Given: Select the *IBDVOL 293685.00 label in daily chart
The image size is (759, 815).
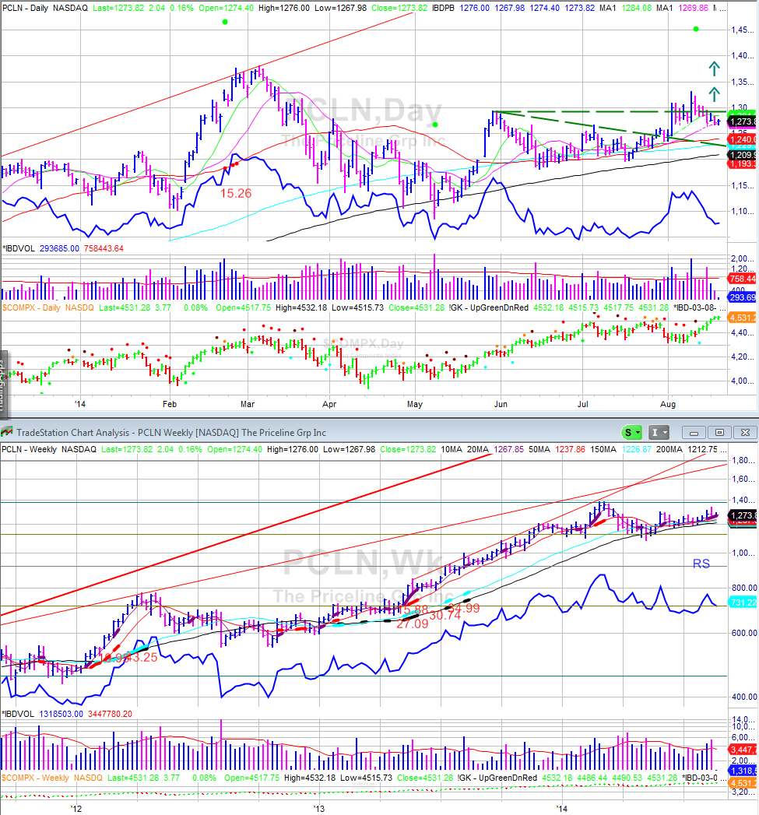Looking at the screenshot, I should tap(40, 248).
